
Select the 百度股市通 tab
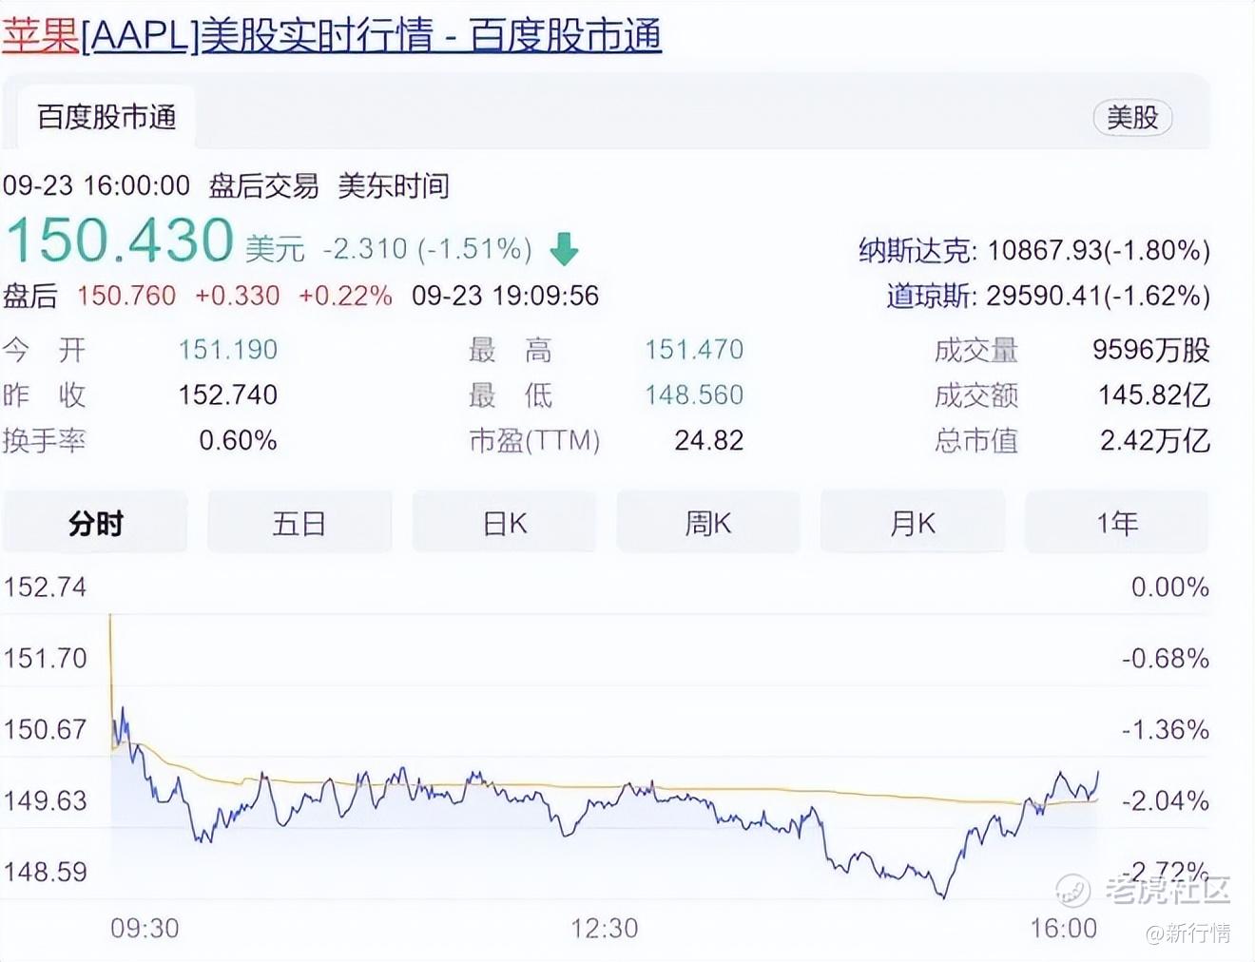pos(106,117)
